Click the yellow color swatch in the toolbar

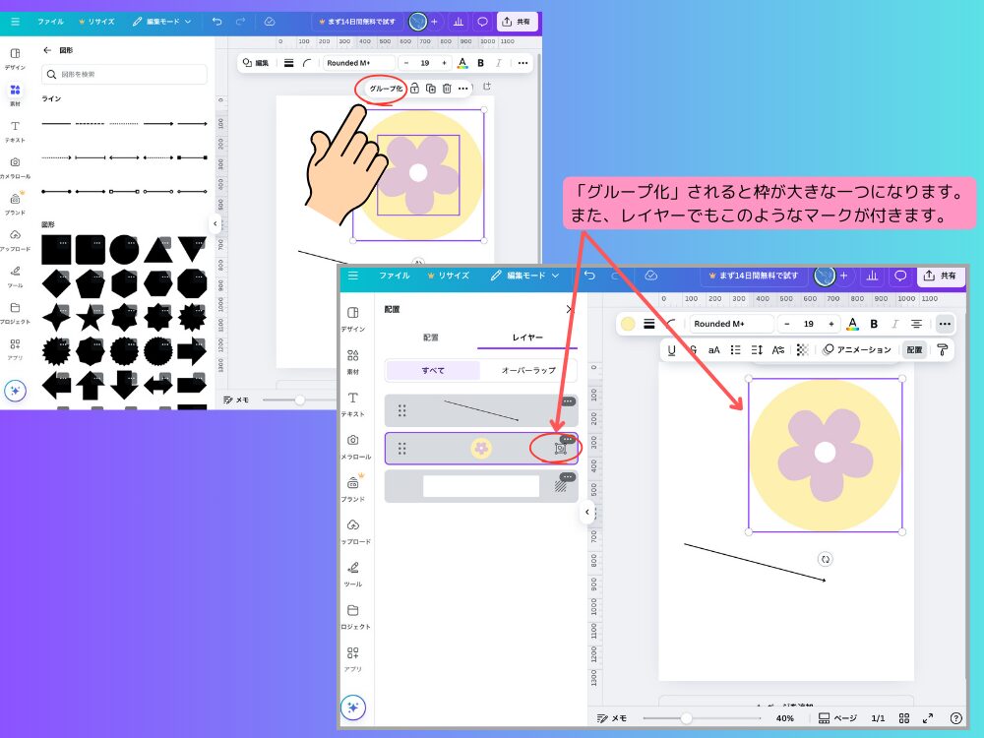pyautogui.click(x=627, y=324)
